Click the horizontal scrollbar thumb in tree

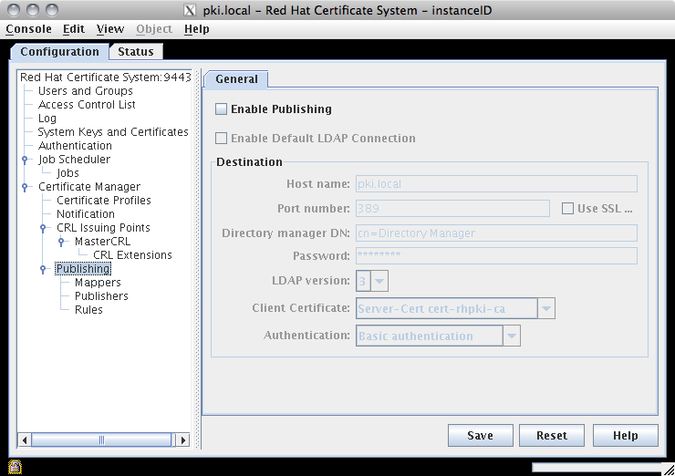(101, 440)
